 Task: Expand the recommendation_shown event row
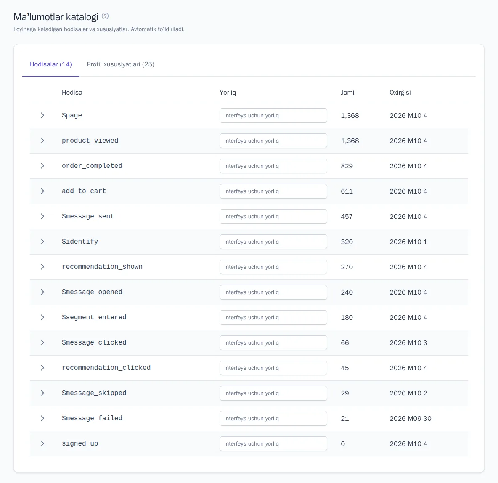pyautogui.click(x=42, y=267)
